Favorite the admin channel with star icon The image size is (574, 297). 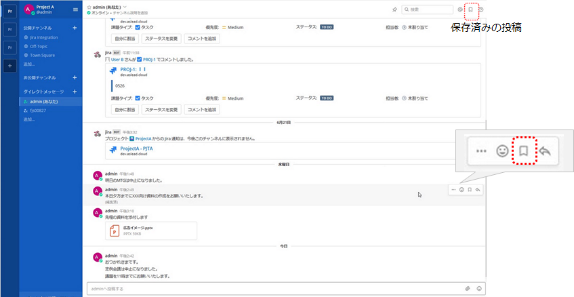coord(89,7)
